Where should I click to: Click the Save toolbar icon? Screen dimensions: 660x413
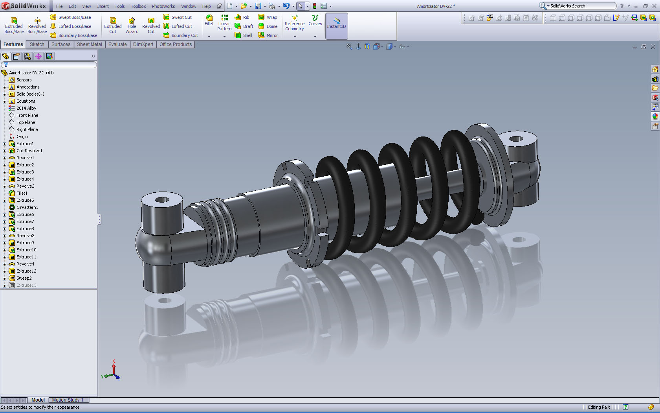258,6
